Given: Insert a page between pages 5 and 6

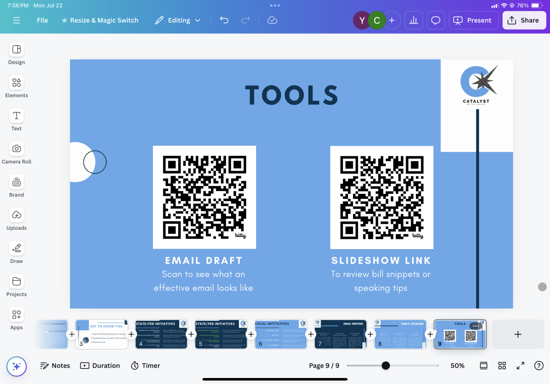Looking at the screenshot, I should tap(251, 334).
